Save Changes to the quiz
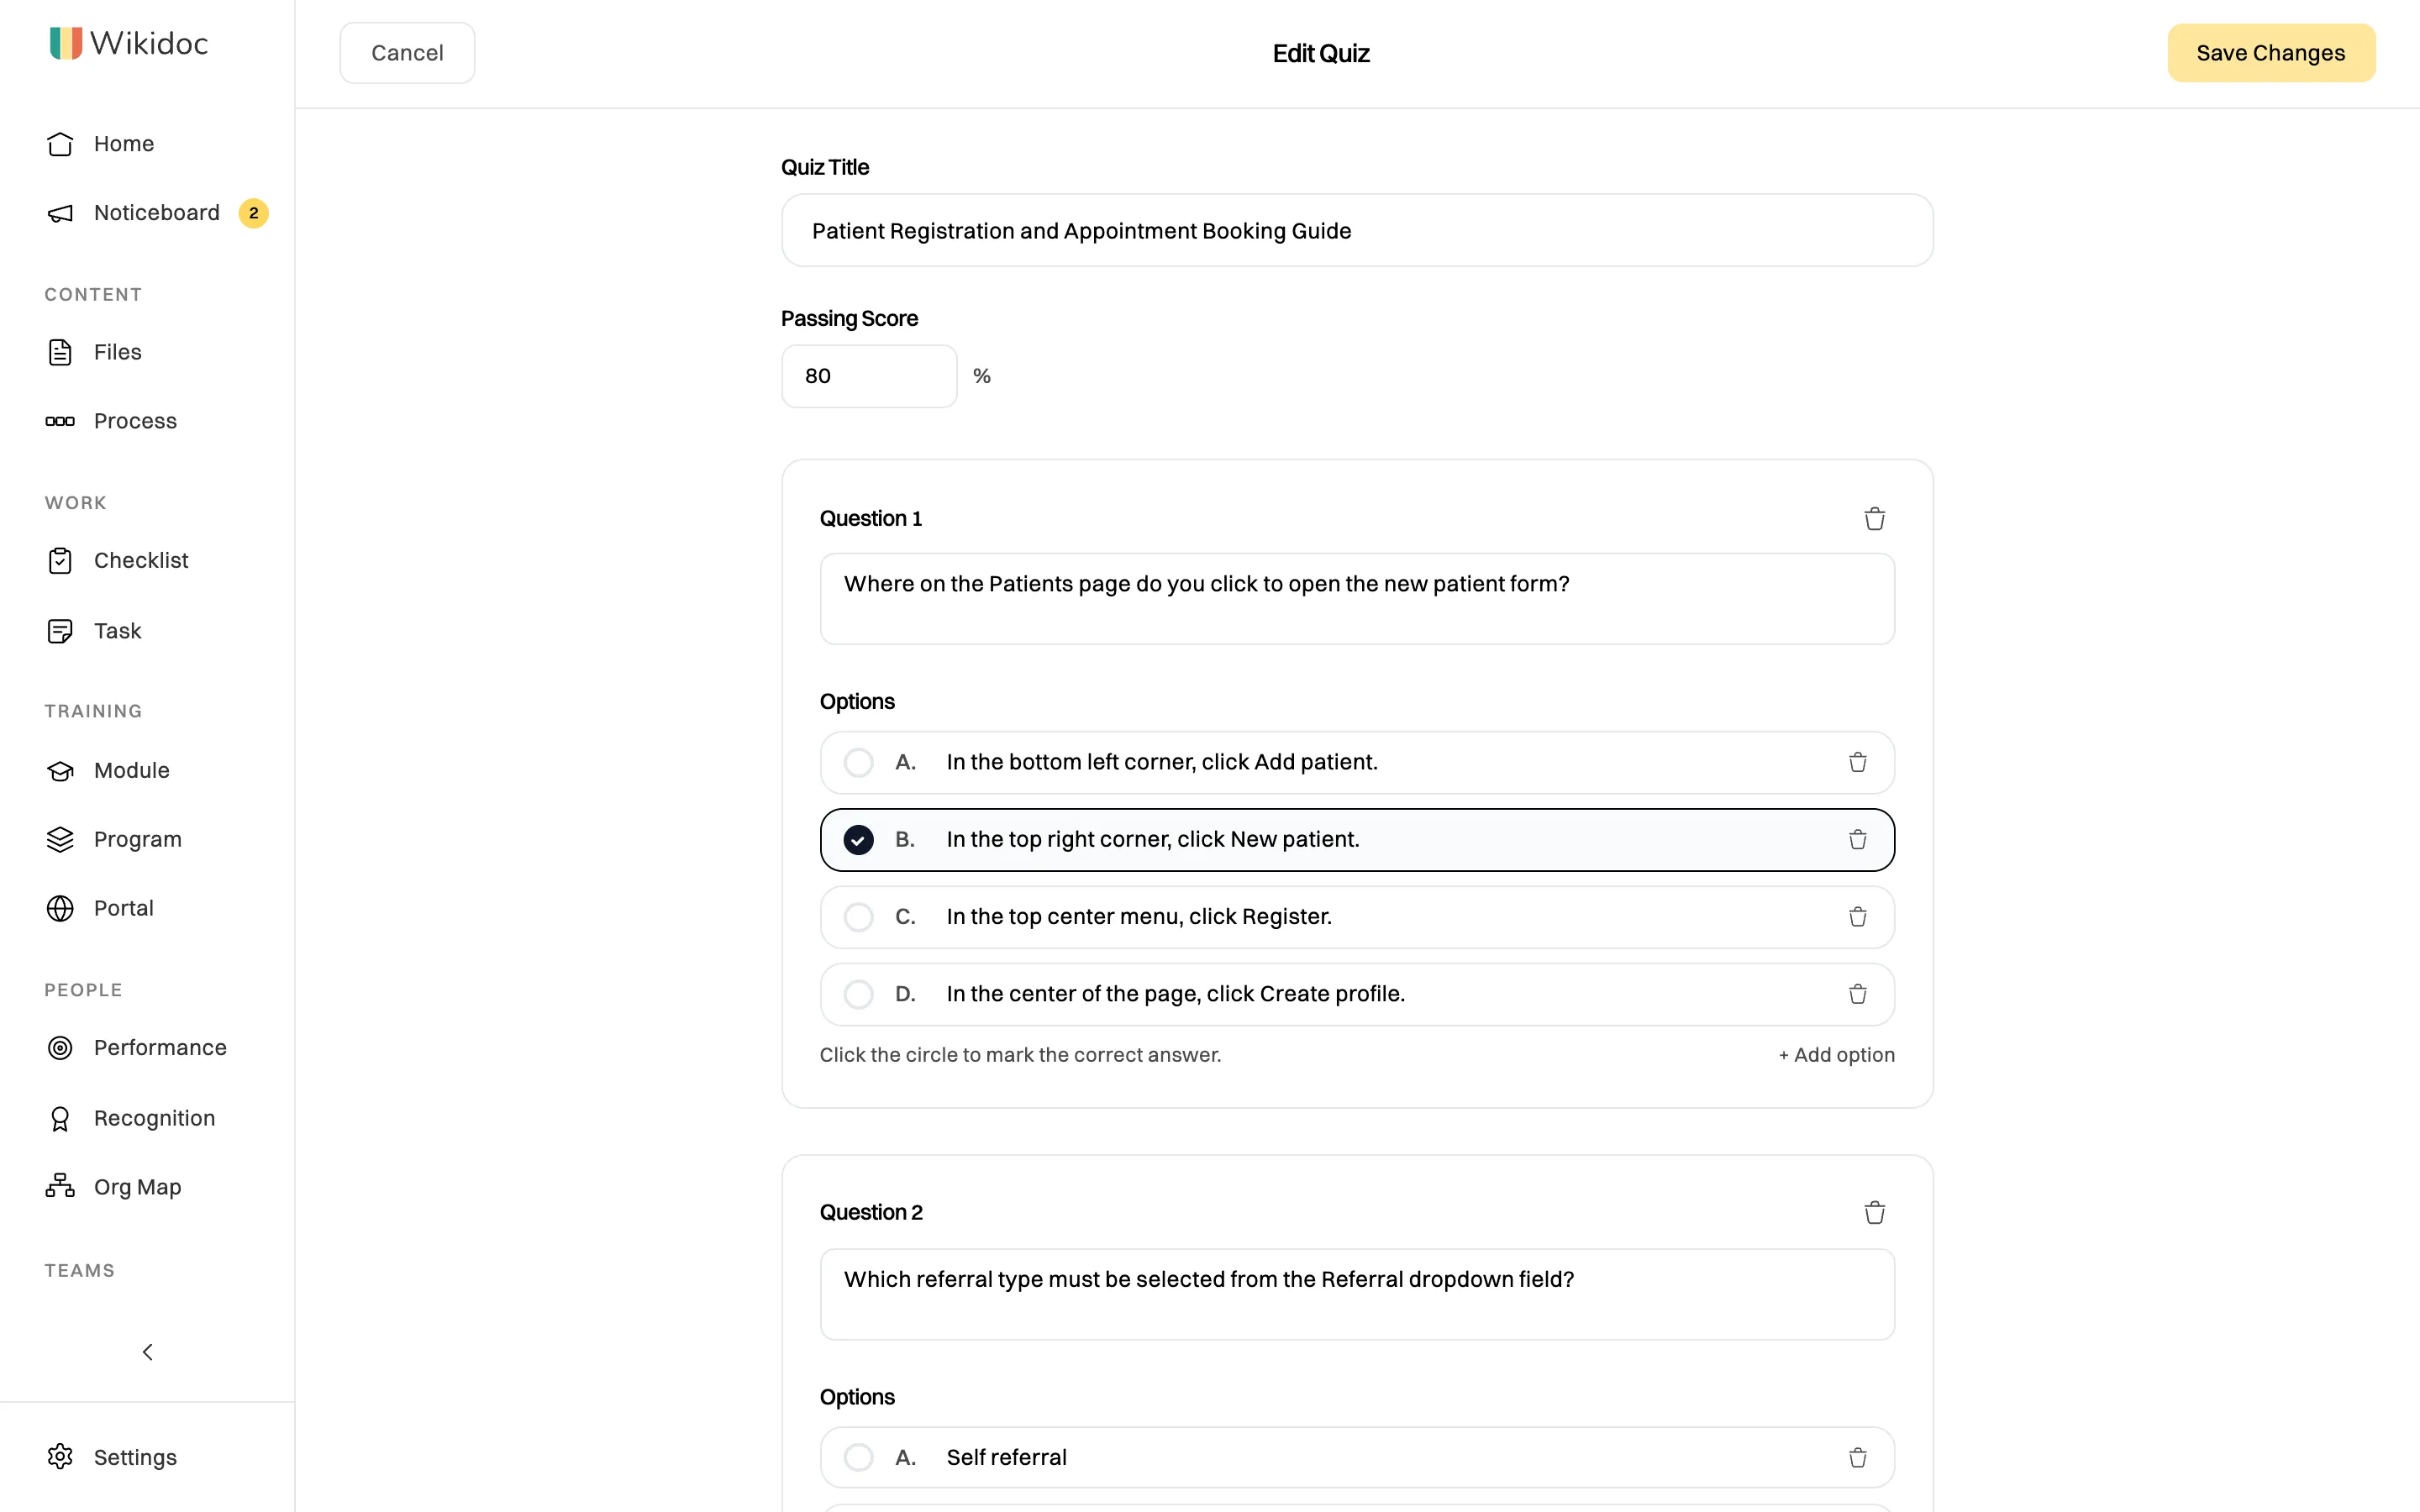This screenshot has height=1512, width=2420. coord(2271,53)
